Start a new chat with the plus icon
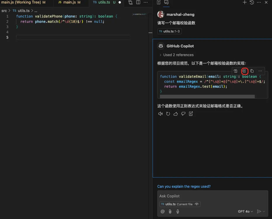The width and height of the screenshot is (272, 219). 244,2
